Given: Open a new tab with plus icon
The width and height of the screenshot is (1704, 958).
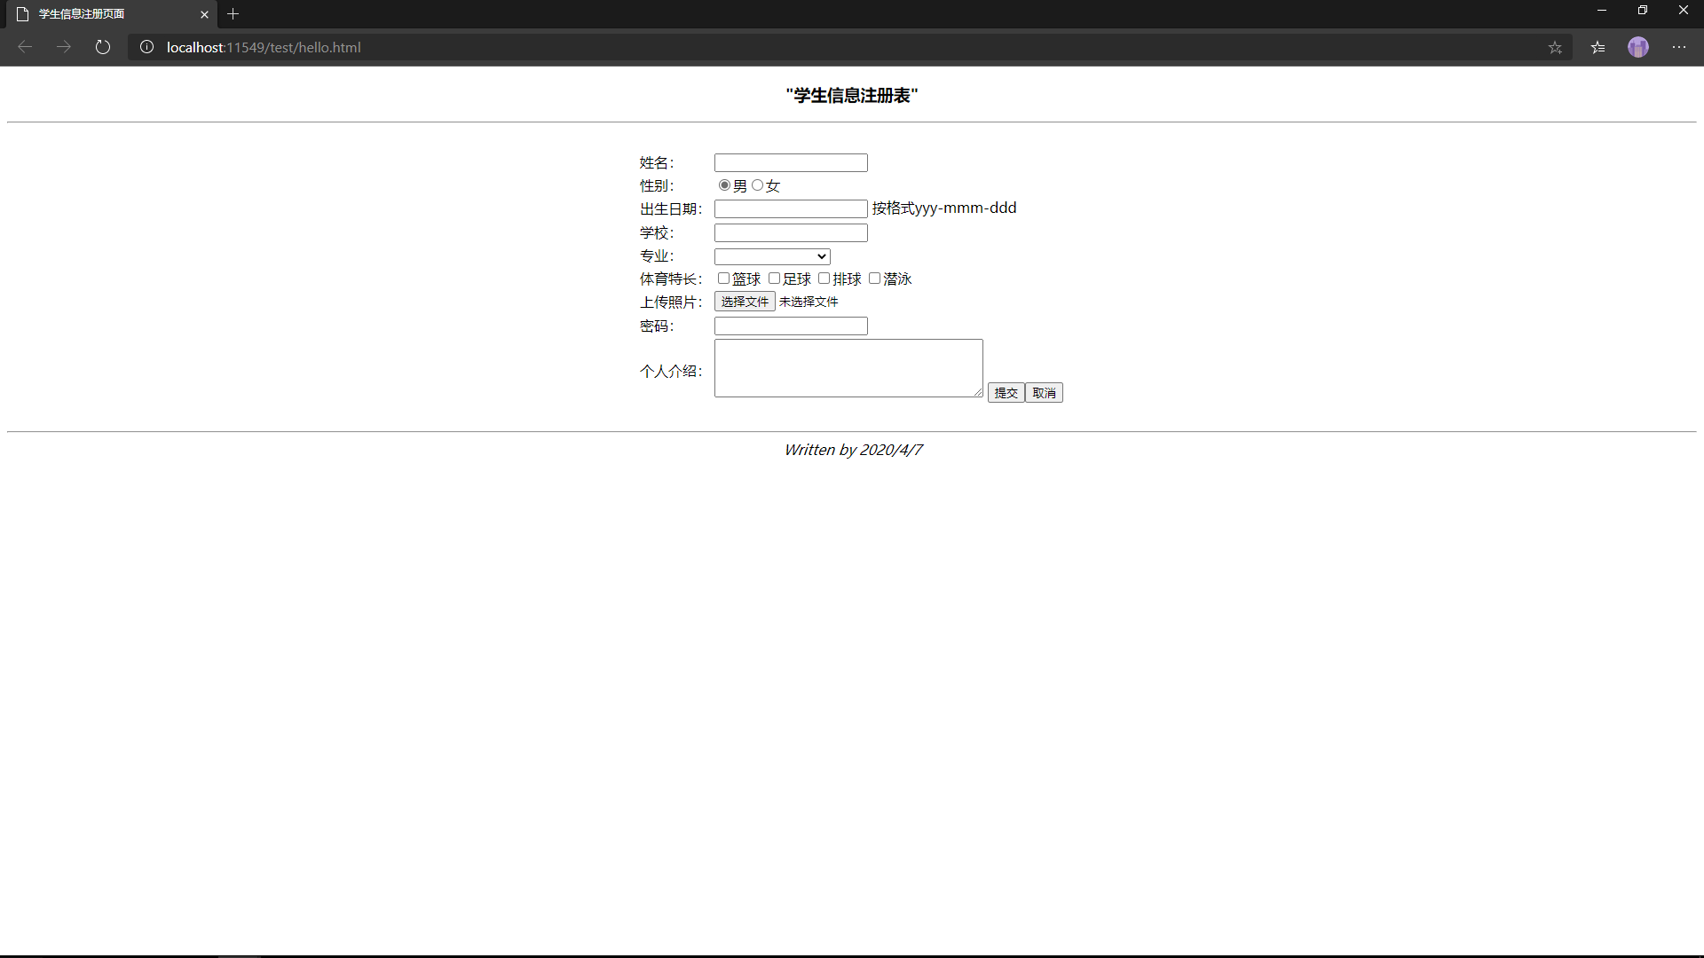Looking at the screenshot, I should pyautogui.click(x=233, y=14).
